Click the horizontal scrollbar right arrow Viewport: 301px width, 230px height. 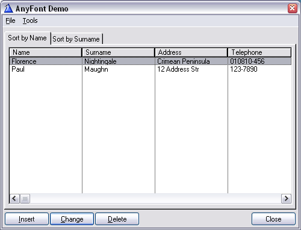pyautogui.click(x=286, y=199)
